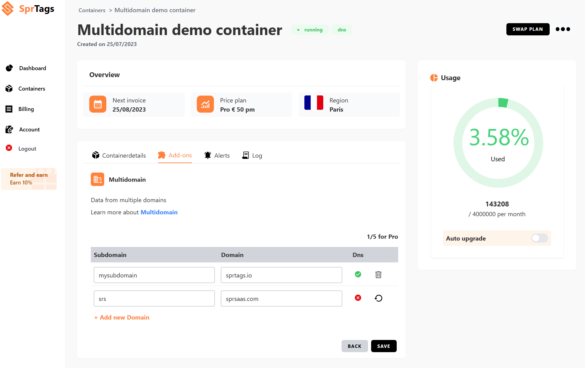585x368 pixels.
Task: Open the Multidomain learn more link
Action: [159, 212]
